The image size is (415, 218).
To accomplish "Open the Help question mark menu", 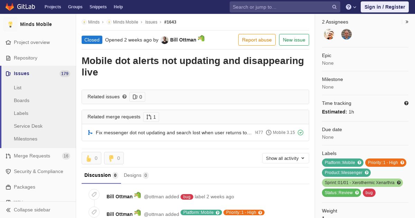I will pos(351,7).
